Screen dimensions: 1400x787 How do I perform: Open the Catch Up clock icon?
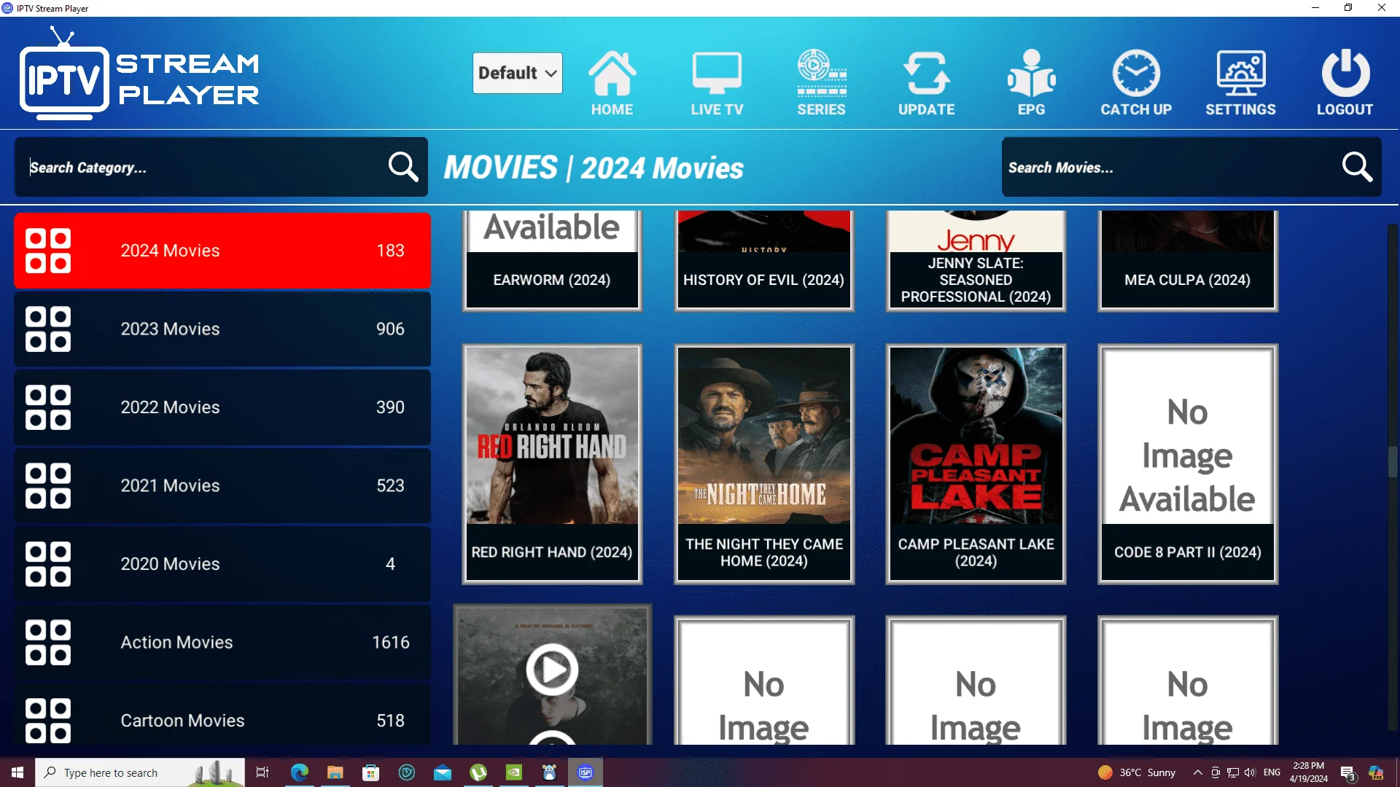click(1136, 73)
